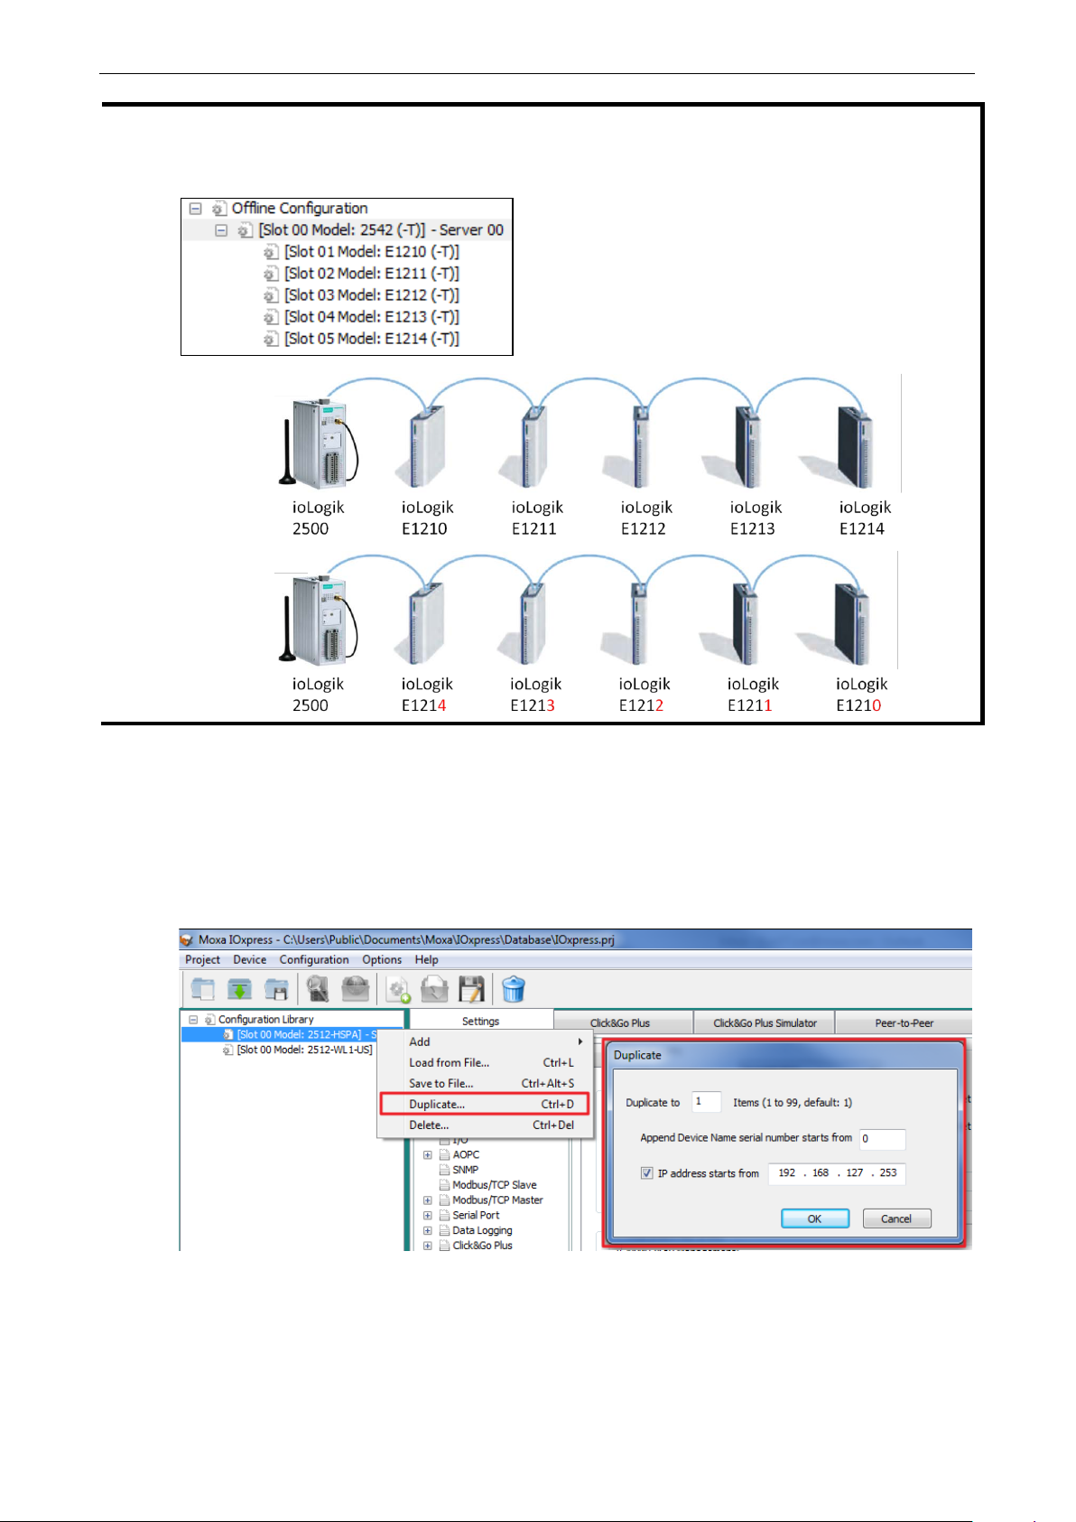Click gear icon beside Slot 01 Model: E1210
The height and width of the screenshot is (1522, 1076).
pyautogui.click(x=271, y=252)
